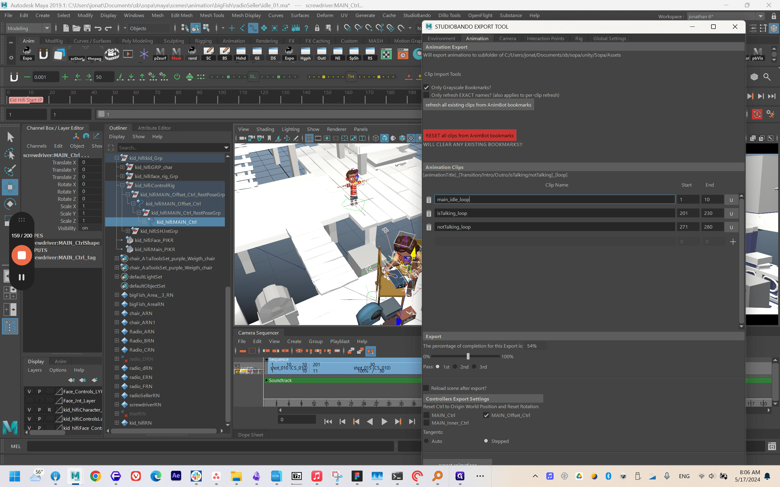The width and height of the screenshot is (780, 487).
Task: Click the Save Scene icon
Action: click(x=87, y=28)
